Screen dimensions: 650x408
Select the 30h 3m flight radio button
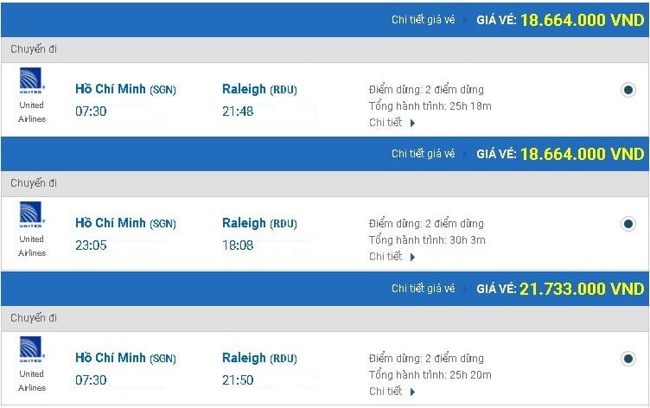click(x=628, y=224)
